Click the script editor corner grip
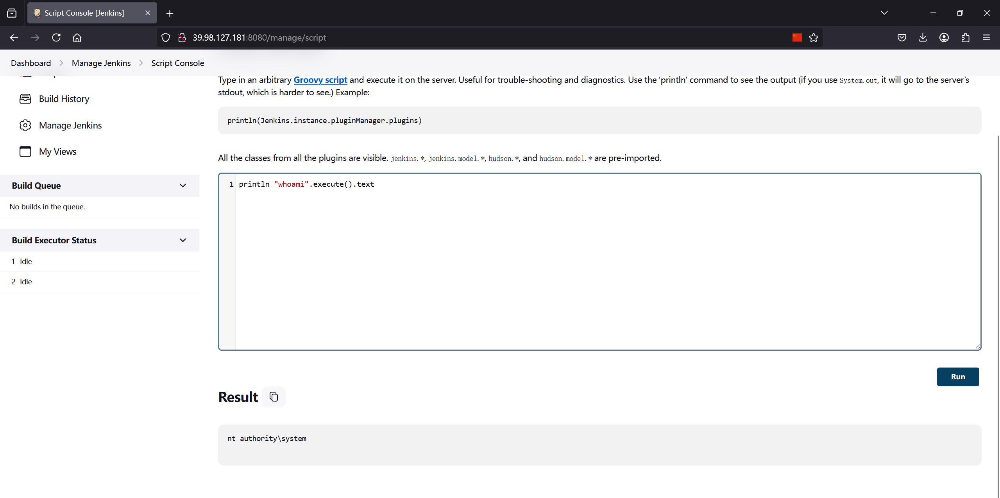 [x=978, y=346]
